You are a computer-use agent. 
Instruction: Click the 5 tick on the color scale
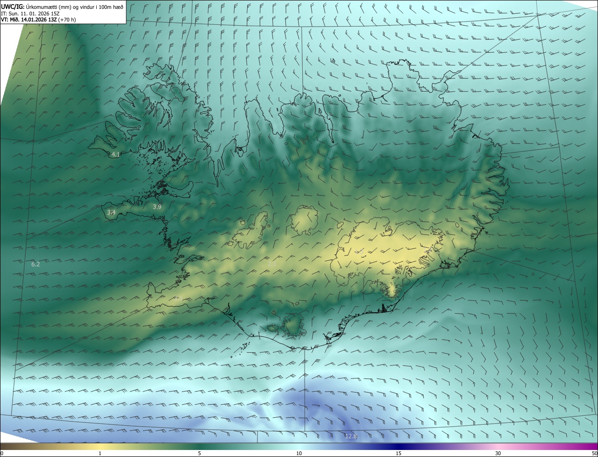[199, 453]
